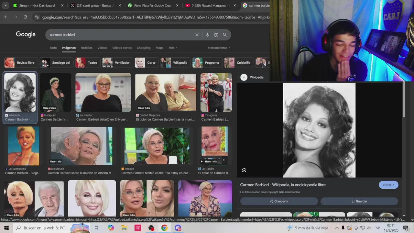Open the tab search dropdown arrow
The height and width of the screenshot is (233, 414).
(5, 6)
